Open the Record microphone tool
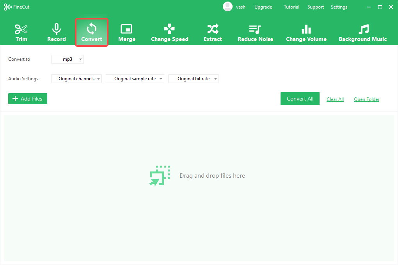This screenshot has height=265, width=398. pos(57,33)
